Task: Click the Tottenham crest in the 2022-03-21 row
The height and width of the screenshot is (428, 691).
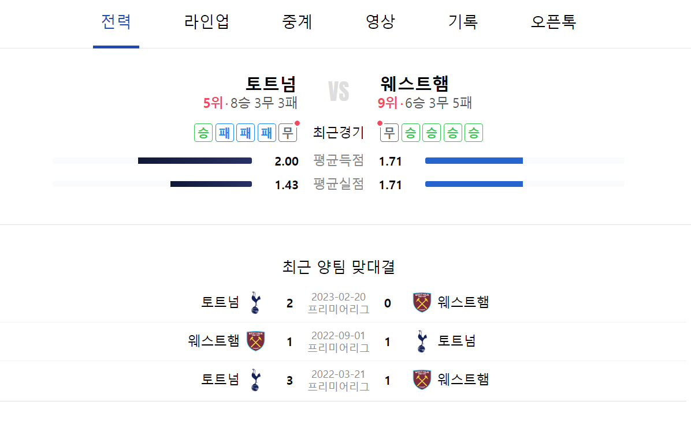Action: click(254, 380)
